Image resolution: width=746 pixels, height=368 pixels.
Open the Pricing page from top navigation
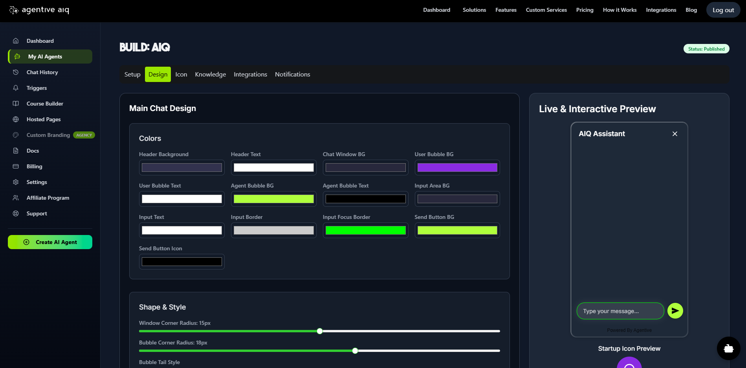tap(585, 10)
